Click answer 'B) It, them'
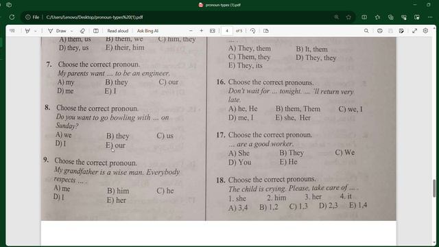439x247 pixels. click(x=311, y=49)
